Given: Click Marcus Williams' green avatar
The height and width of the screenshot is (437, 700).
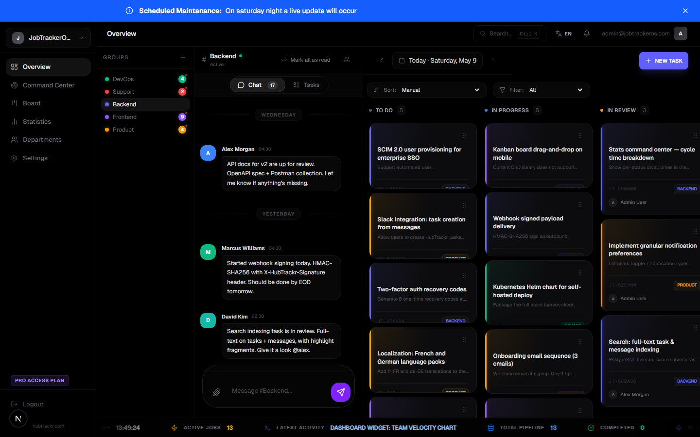Looking at the screenshot, I should pos(208,252).
